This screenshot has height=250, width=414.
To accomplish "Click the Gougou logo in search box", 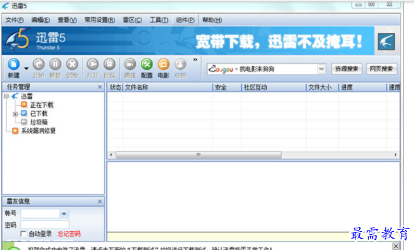I will click(220, 69).
